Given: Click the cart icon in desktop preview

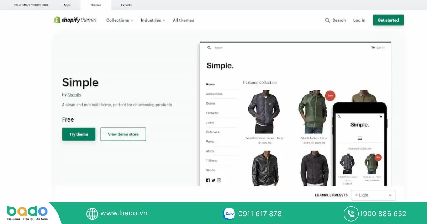Looking at the screenshot, I should tap(373, 48).
